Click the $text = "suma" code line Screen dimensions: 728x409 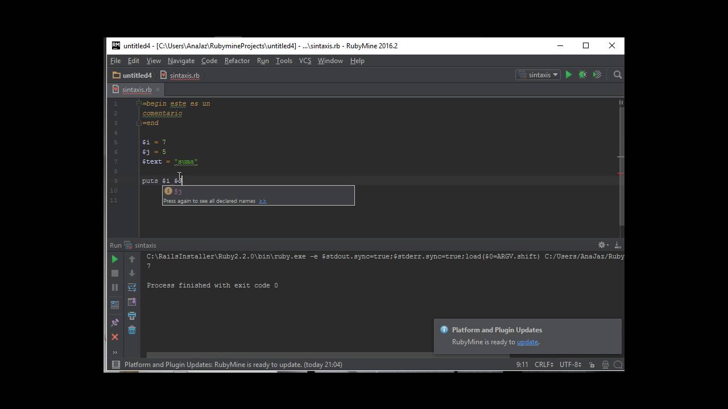170,161
